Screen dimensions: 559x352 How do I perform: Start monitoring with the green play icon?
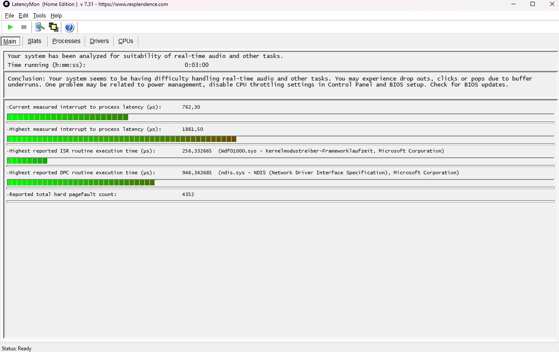(11, 27)
